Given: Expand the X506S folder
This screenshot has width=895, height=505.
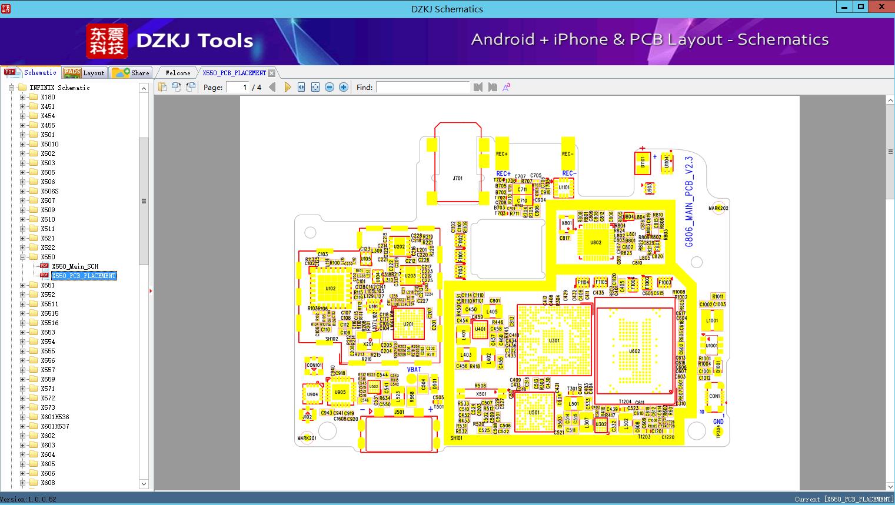Looking at the screenshot, I should (x=22, y=191).
